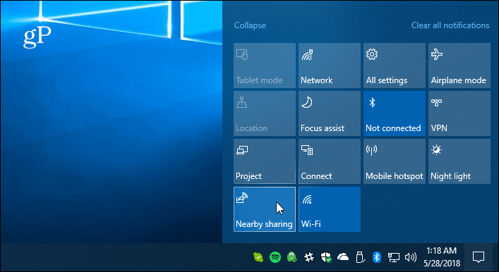Toggle the Tablet mode quick action tile
The height and width of the screenshot is (272, 499).
click(x=265, y=66)
